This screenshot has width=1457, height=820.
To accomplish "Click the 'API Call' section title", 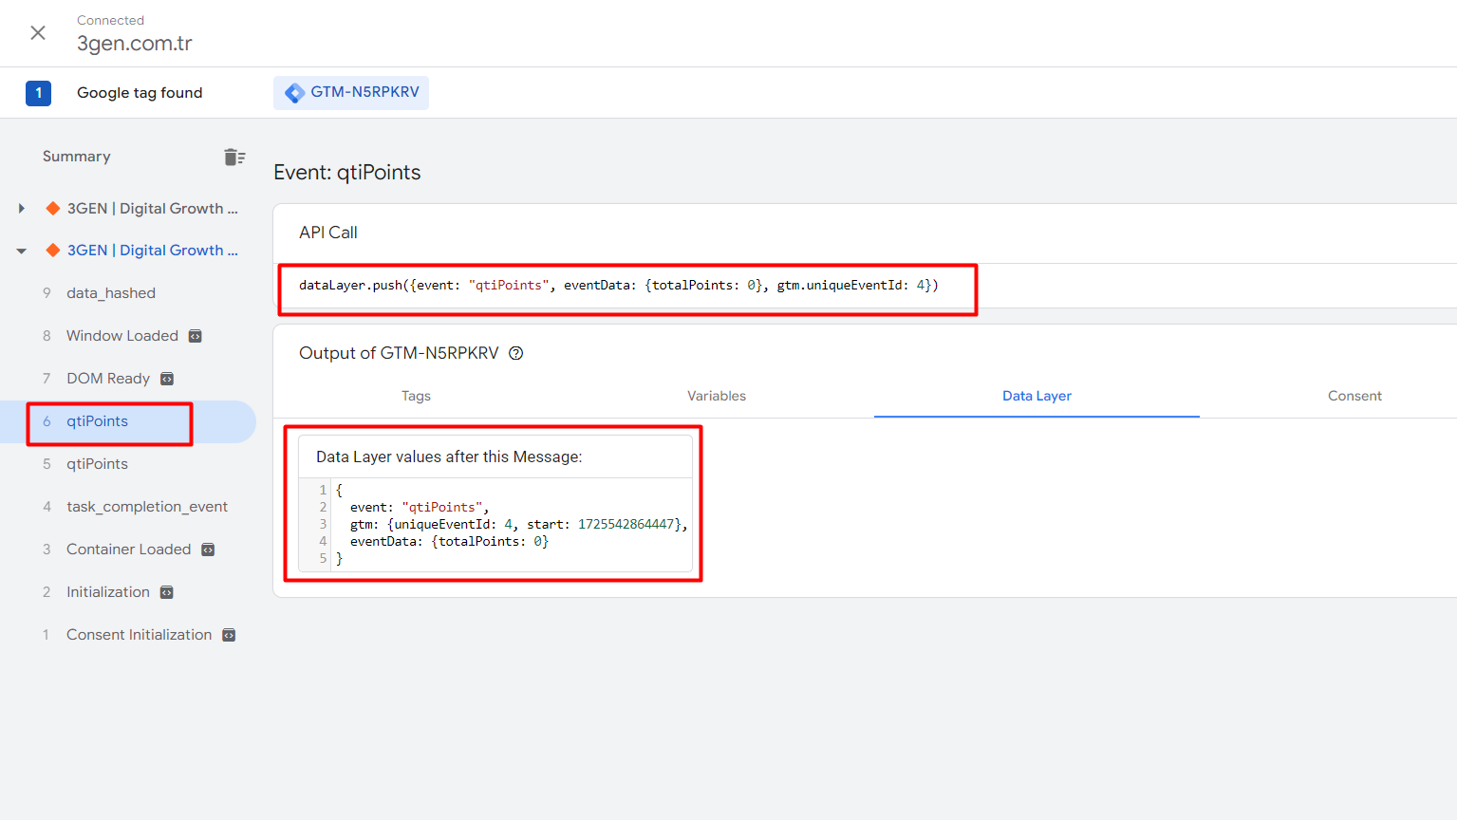I will tap(328, 233).
